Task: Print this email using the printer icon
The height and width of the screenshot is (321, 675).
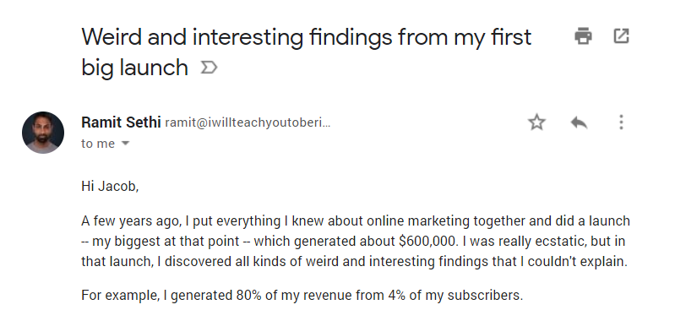Action: pos(583,36)
